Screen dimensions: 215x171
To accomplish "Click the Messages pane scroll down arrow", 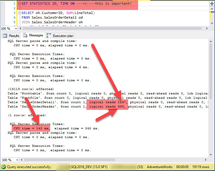I will [x=211, y=155].
